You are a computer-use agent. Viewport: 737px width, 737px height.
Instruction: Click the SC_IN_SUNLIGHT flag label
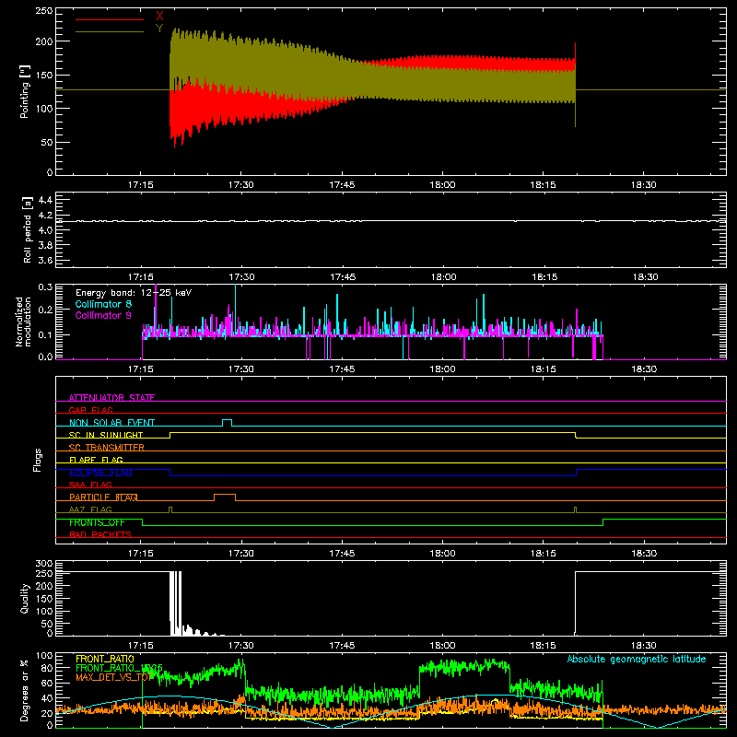106,435
